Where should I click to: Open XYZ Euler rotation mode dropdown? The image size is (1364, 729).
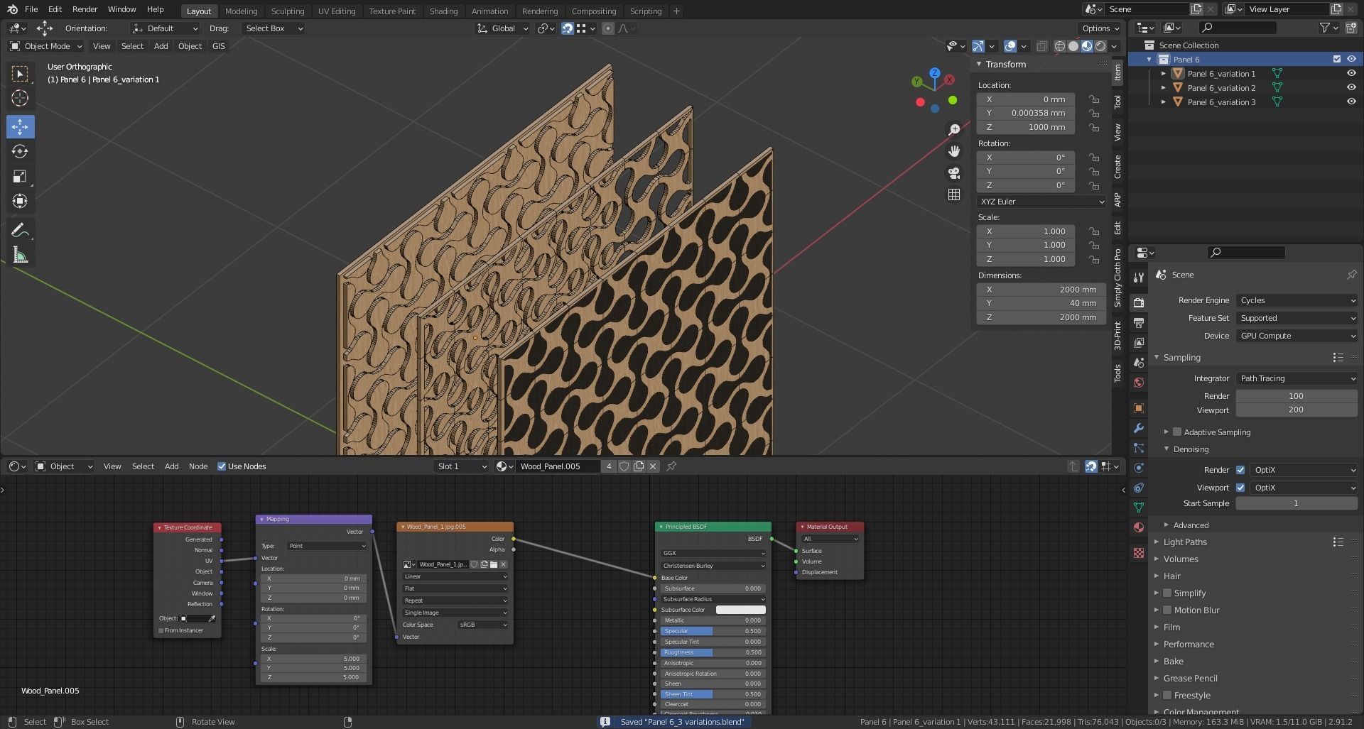point(1041,202)
